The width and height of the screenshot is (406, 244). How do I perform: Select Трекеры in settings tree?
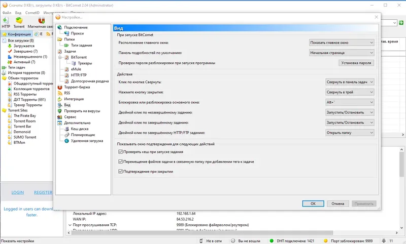[85, 63]
